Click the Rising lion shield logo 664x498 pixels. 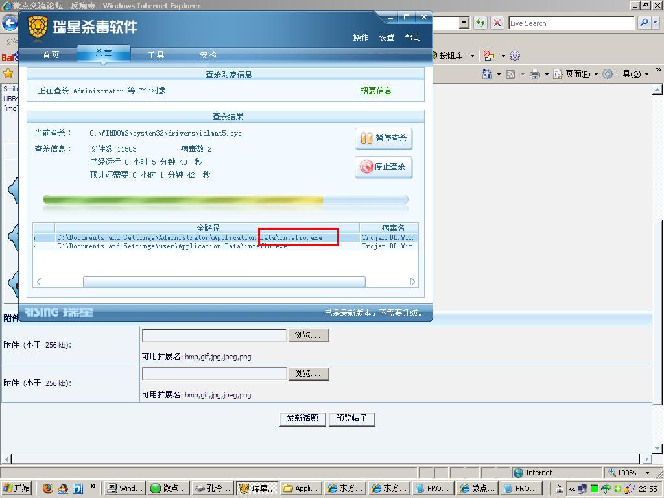click(37, 27)
